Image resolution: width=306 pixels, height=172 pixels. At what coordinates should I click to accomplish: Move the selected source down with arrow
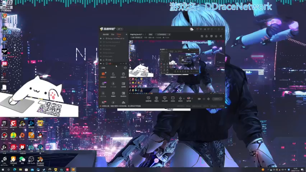coord(123,63)
